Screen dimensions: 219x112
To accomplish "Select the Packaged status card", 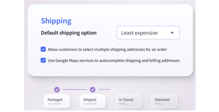I will pos(57,101).
